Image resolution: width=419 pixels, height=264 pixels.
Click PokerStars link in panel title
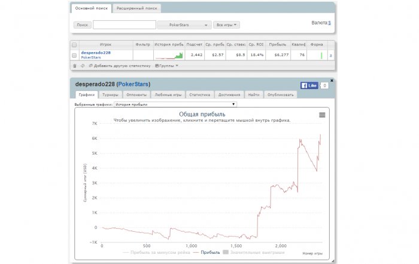[x=133, y=84]
